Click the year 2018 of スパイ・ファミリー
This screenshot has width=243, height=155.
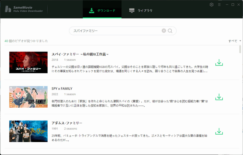(55, 60)
